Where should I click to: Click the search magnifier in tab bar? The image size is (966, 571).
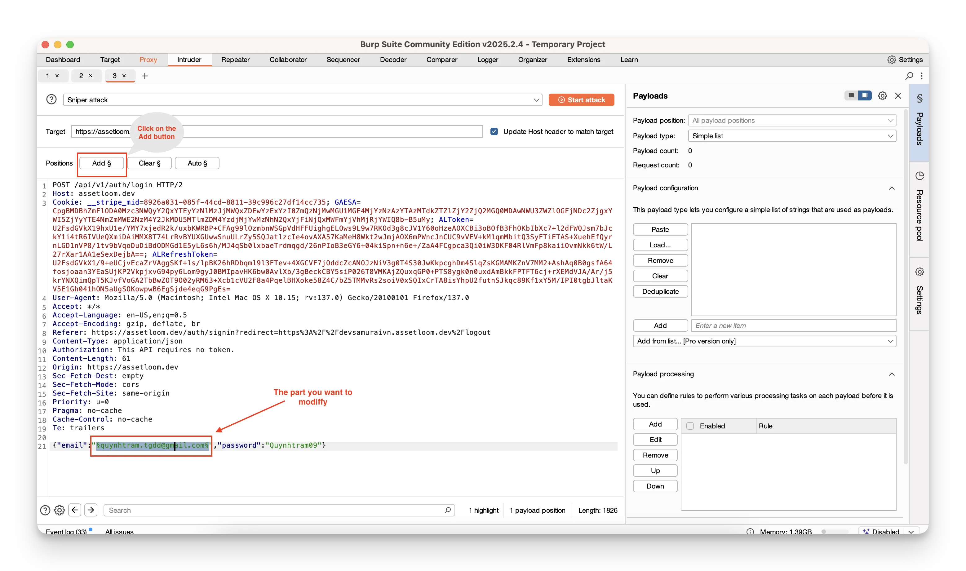point(909,76)
